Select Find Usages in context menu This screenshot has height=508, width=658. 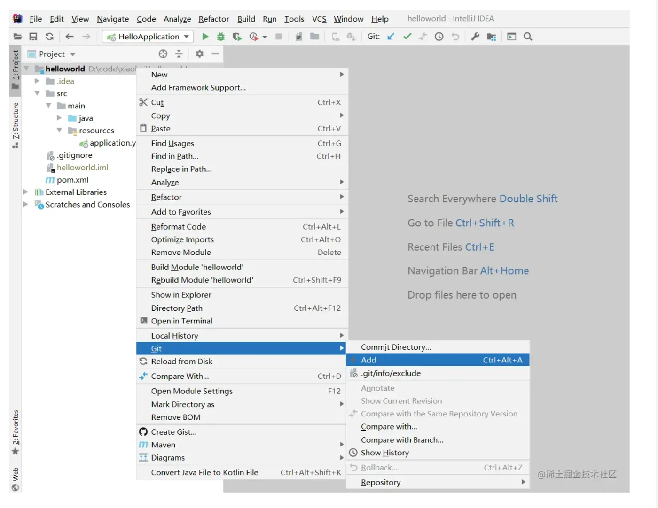click(x=242, y=143)
